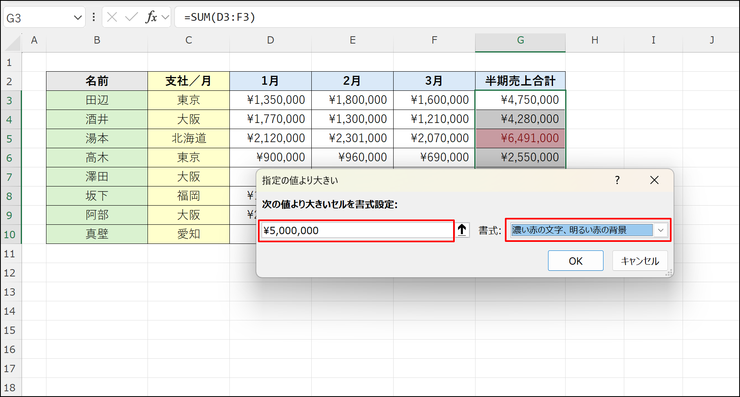Select the highlighted ¥6,491,000 cell
Screen dimensions: 740x397
(x=520, y=138)
